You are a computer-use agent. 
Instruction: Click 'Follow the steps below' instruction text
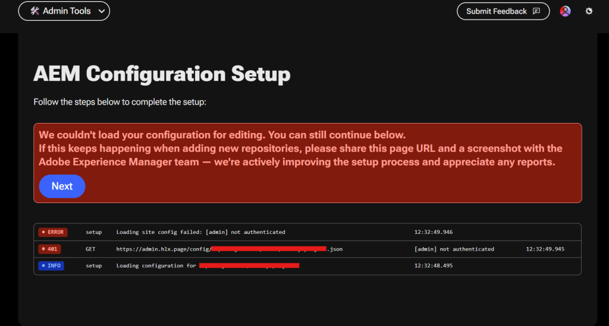coord(120,102)
